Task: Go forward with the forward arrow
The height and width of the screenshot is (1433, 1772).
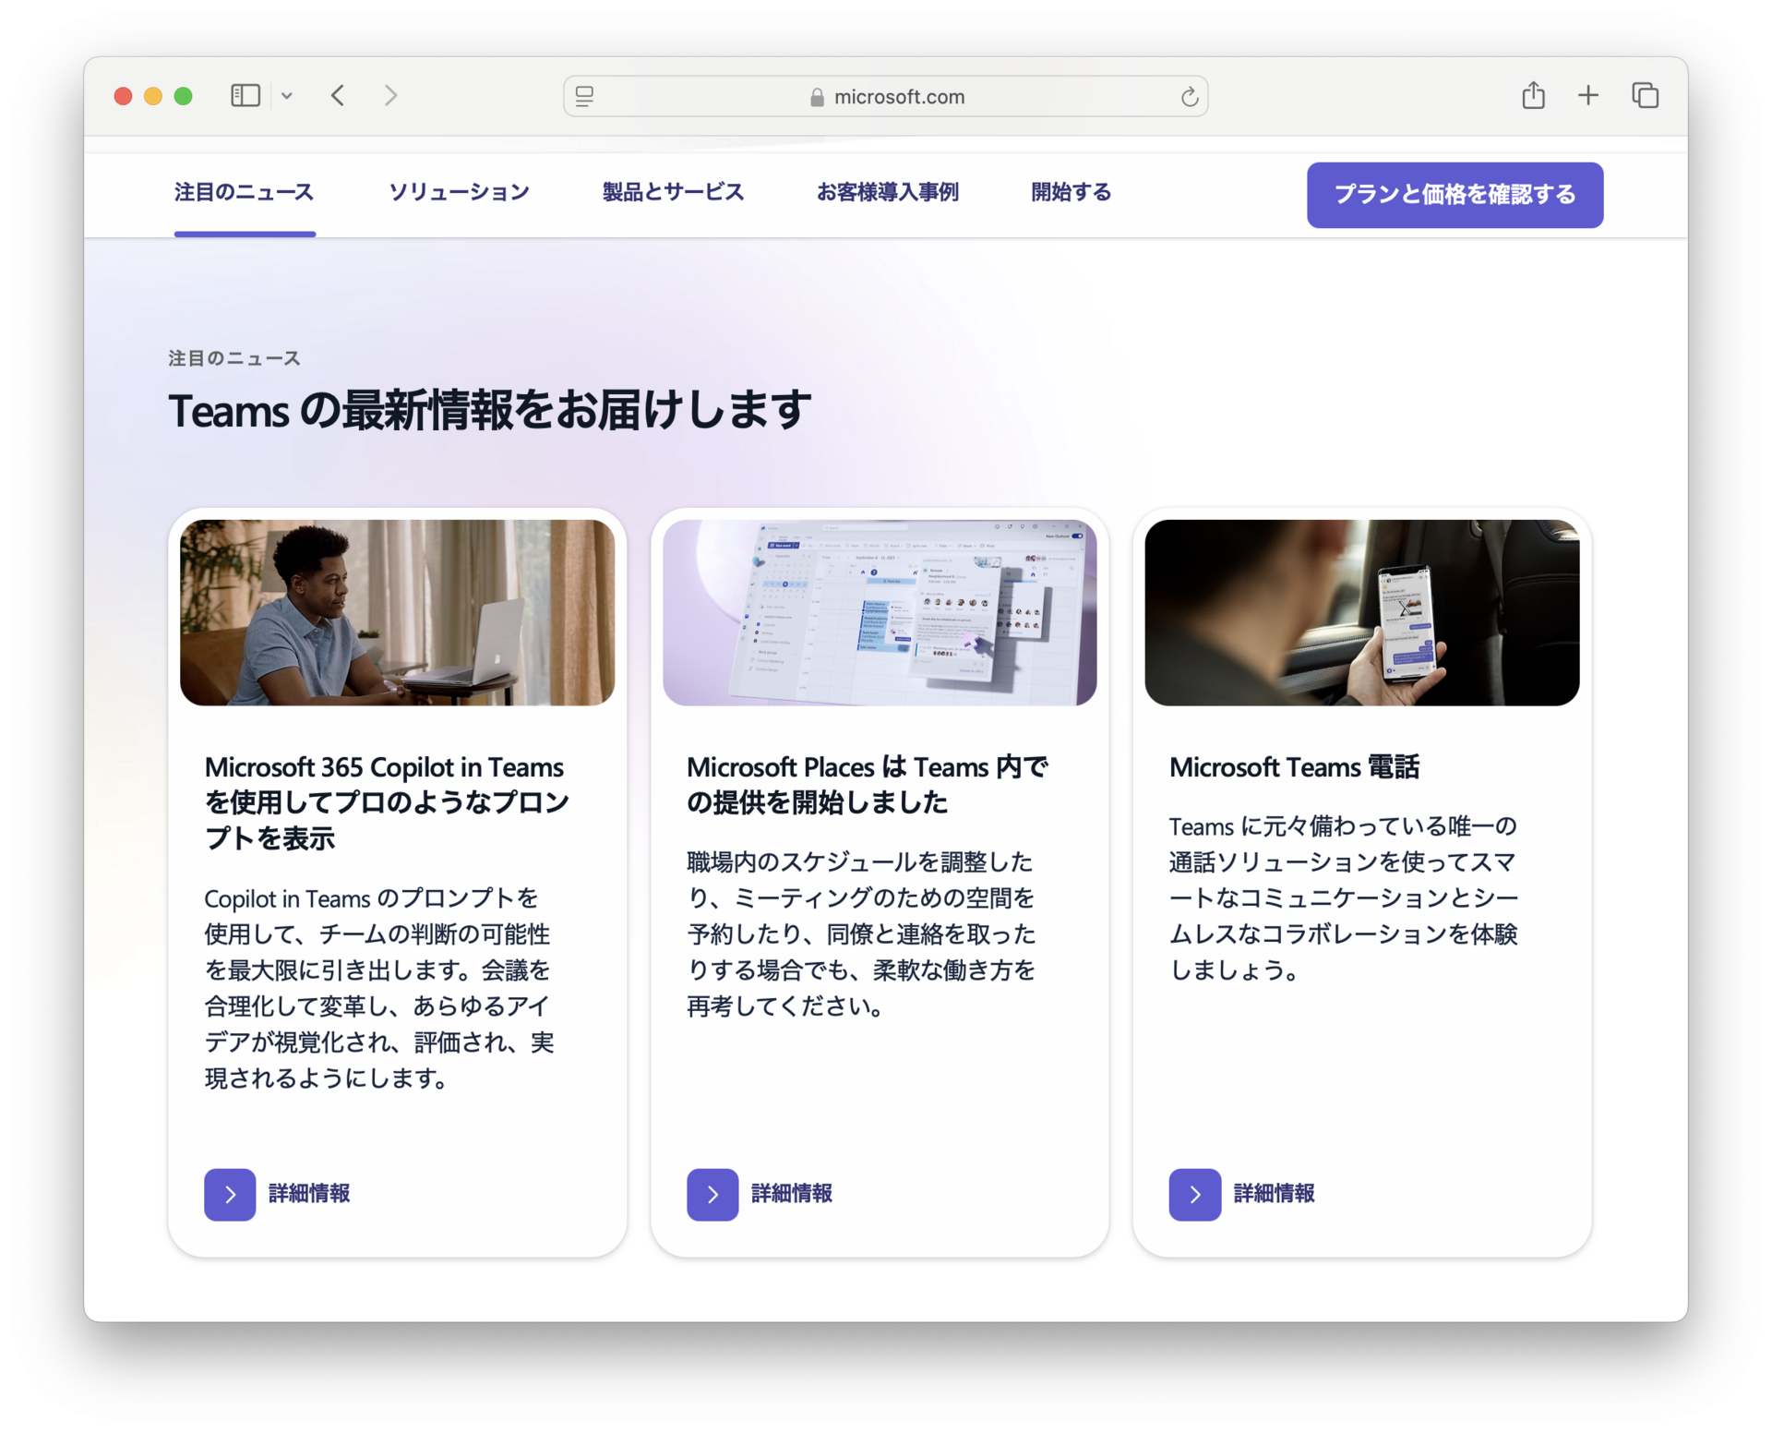Action: click(391, 95)
